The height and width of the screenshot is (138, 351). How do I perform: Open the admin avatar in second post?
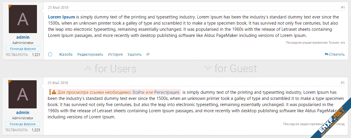click(x=23, y=94)
